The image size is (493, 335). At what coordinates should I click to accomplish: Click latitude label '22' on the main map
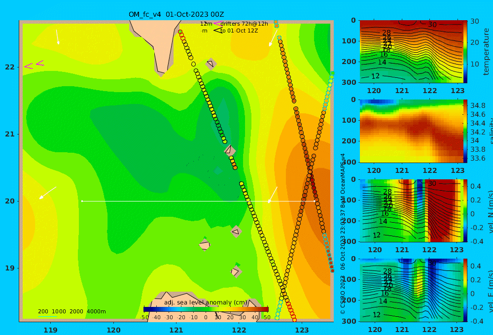pyautogui.click(x=10, y=67)
